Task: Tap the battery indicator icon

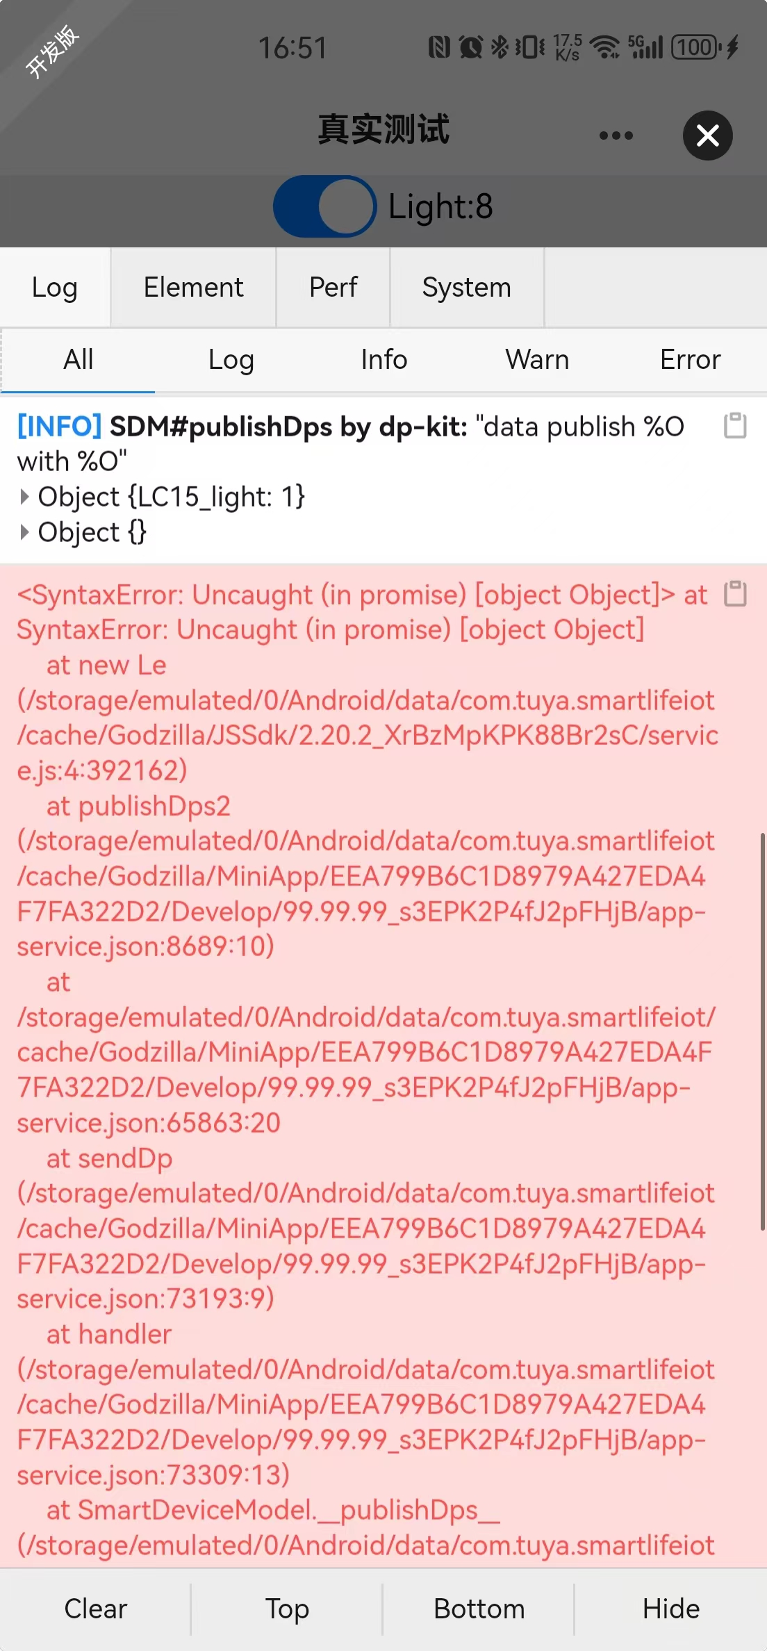Action: (696, 47)
